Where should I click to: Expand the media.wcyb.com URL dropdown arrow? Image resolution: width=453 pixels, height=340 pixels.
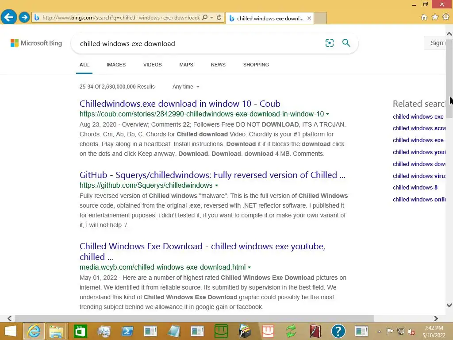[250, 267]
